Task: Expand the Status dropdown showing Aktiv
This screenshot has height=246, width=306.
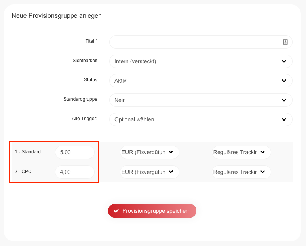Action: point(201,81)
